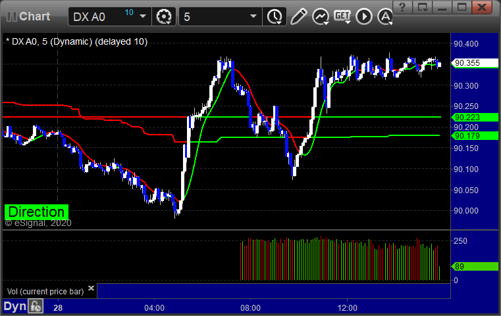
Task: Click the 90.150 price axis label
Action: tap(466, 148)
